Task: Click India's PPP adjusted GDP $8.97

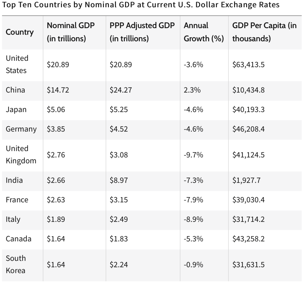Action: coord(119,180)
